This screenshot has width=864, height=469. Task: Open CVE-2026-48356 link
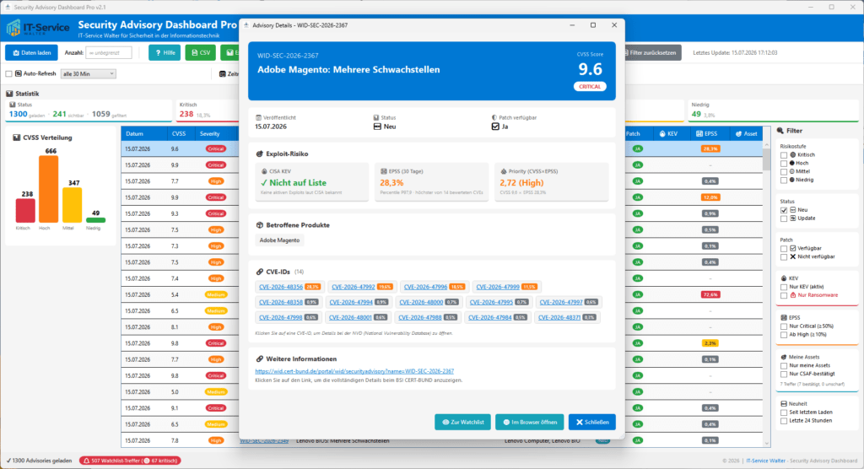(281, 287)
